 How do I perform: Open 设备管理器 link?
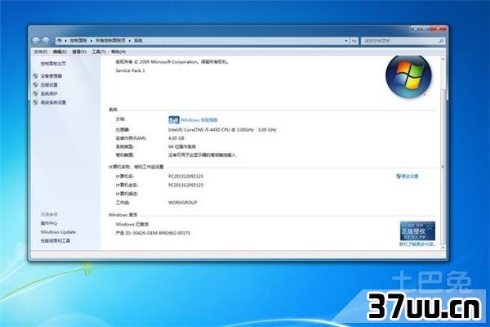(51, 76)
